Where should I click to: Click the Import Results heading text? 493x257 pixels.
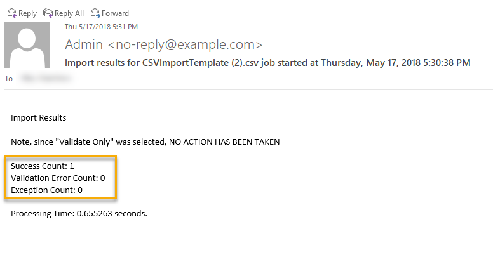point(38,118)
